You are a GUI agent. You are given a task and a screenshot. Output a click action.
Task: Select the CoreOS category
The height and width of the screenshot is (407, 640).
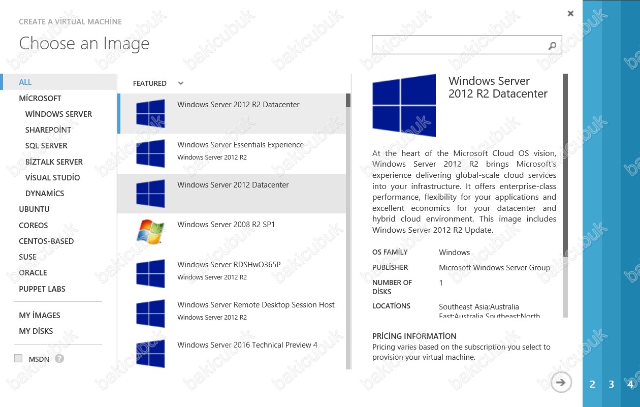tap(34, 225)
